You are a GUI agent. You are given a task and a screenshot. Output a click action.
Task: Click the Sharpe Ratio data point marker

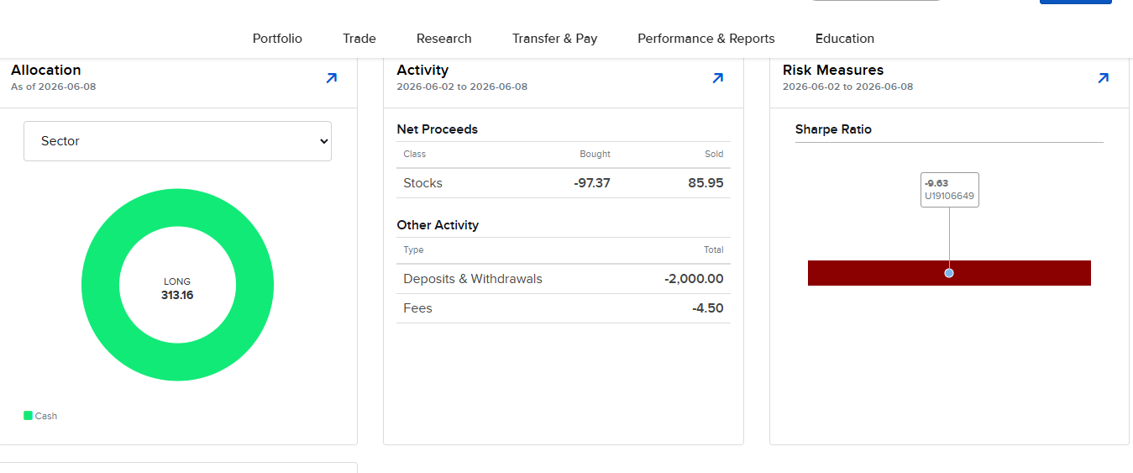949,273
